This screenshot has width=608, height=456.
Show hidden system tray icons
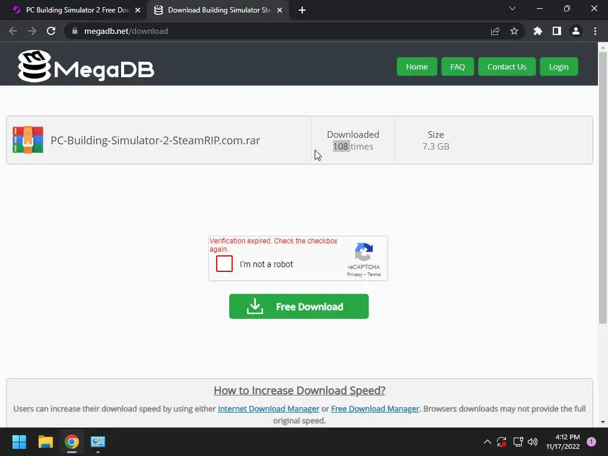tap(487, 442)
